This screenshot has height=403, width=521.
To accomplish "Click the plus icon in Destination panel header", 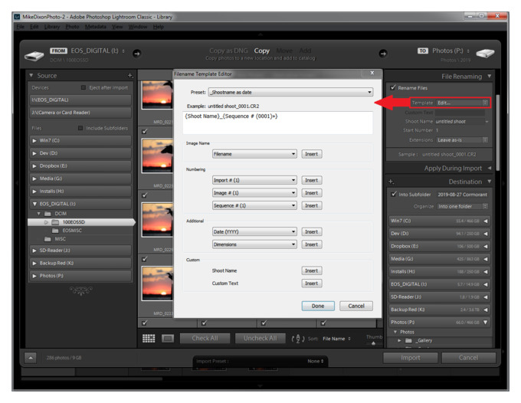I will tap(392, 182).
